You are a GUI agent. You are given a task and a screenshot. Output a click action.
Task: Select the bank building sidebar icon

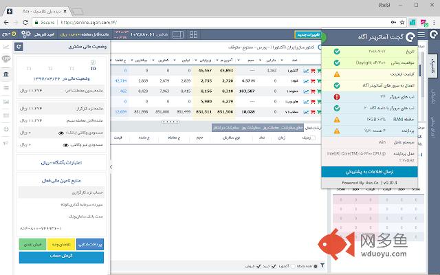coord(6,74)
